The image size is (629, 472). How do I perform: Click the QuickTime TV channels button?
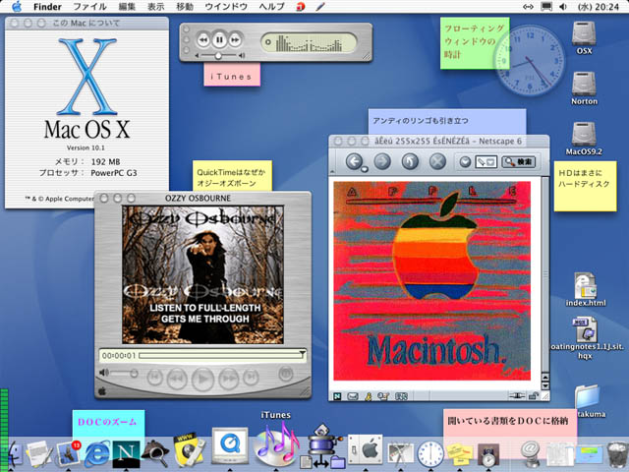(286, 374)
